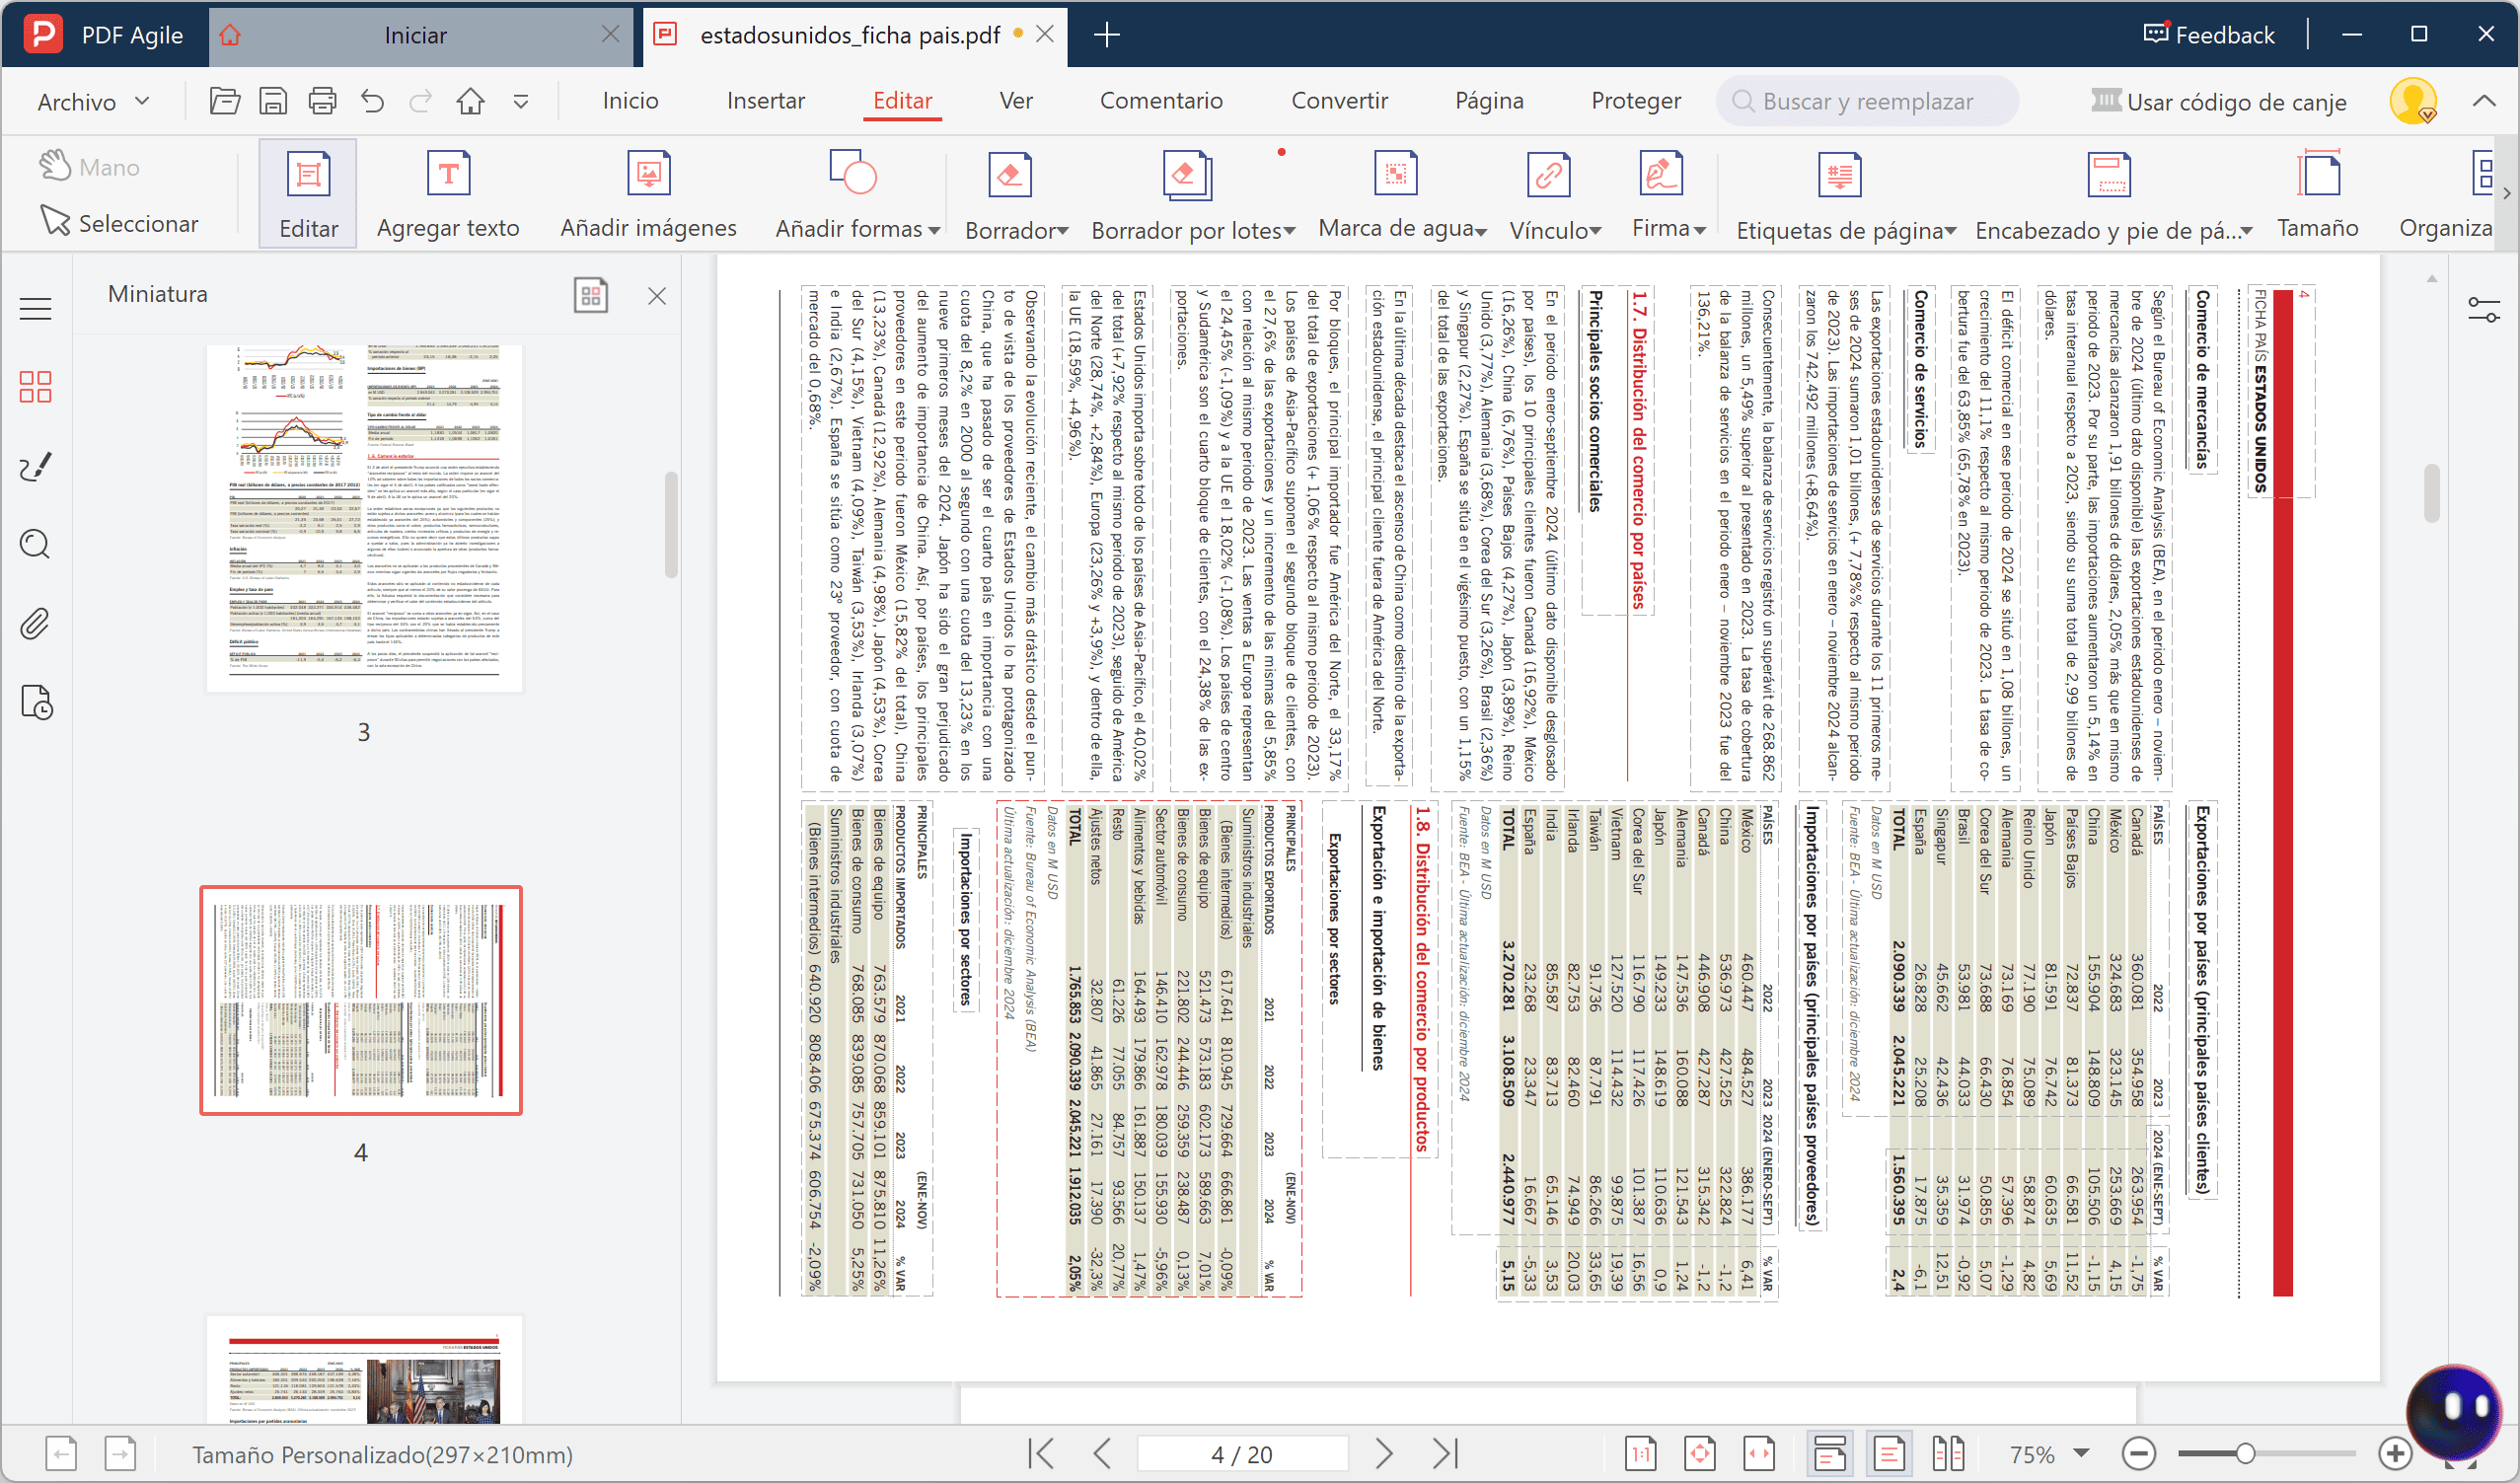Click the Tamaño tool
This screenshot has height=1483, width=2520.
click(x=2318, y=194)
